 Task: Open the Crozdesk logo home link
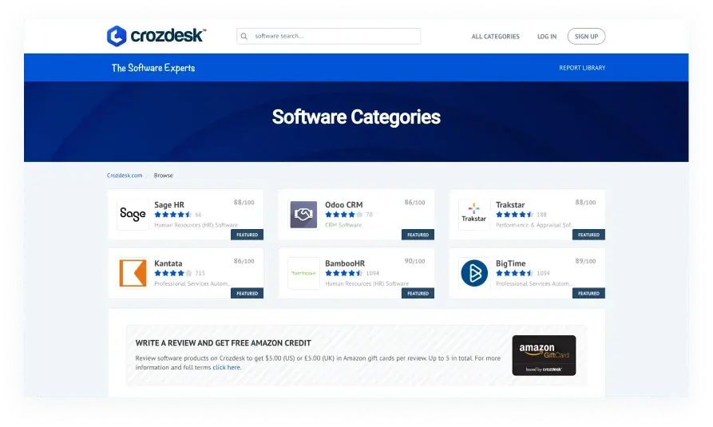tap(156, 36)
